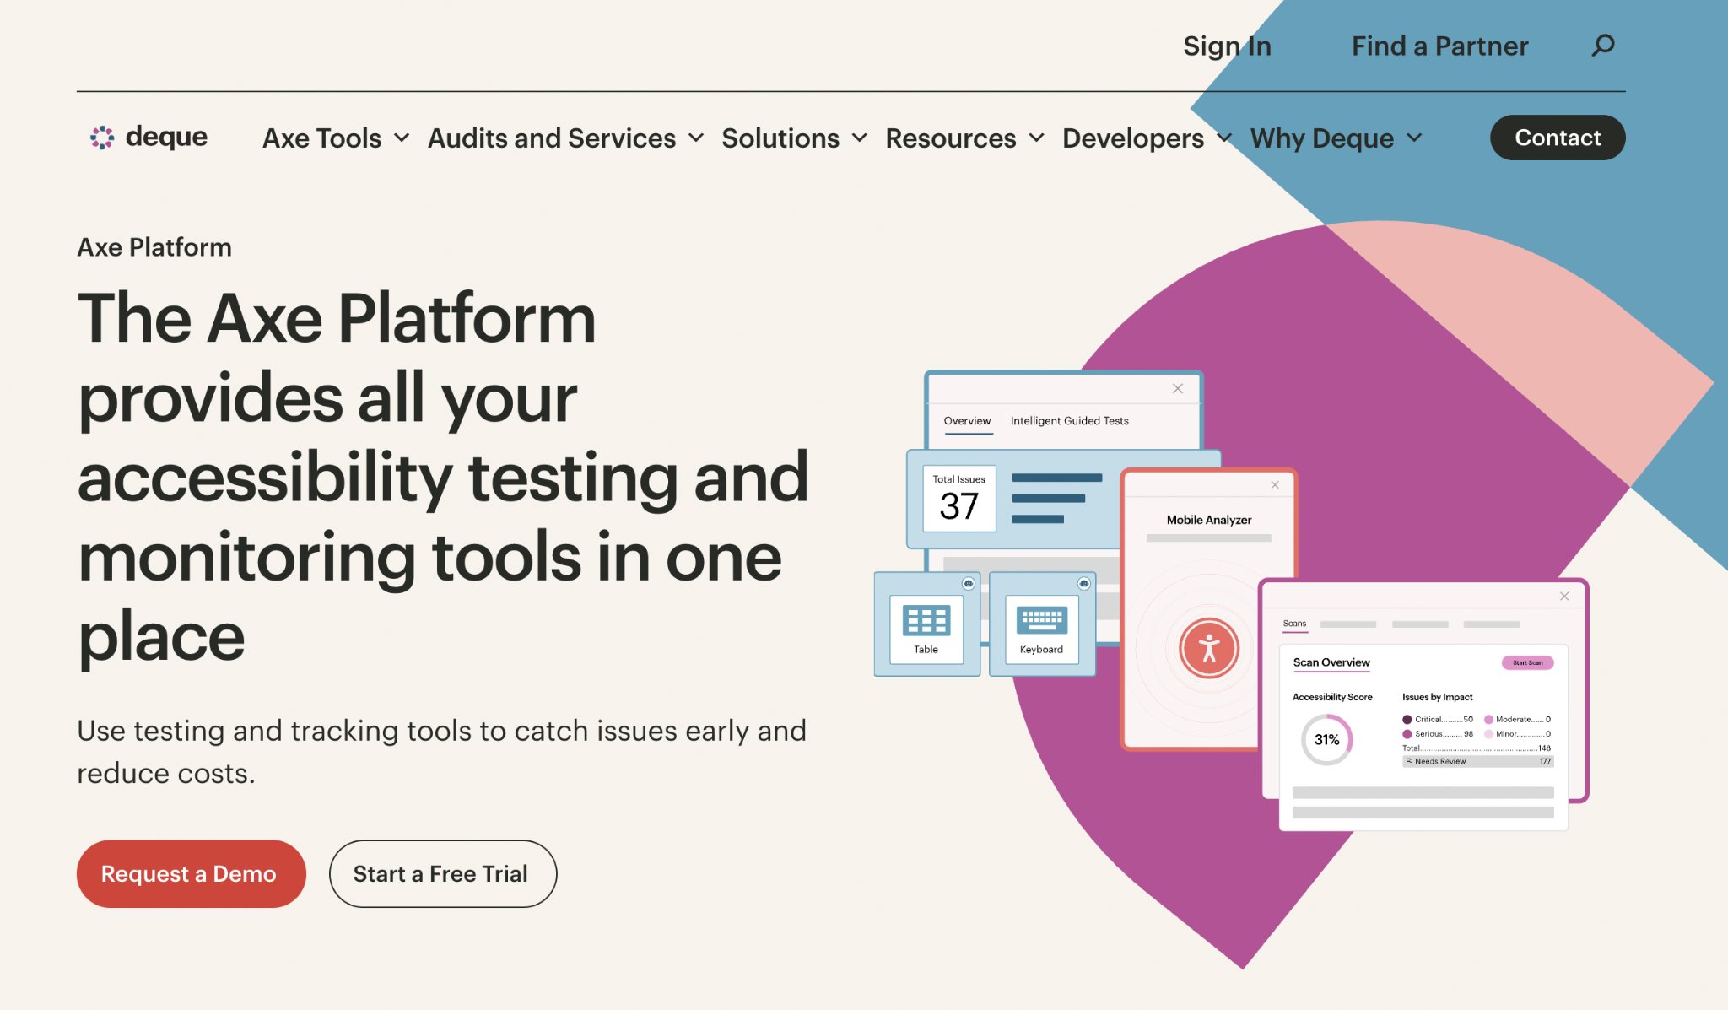The width and height of the screenshot is (1728, 1010).
Task: Expand the Axe Tools menu
Action: click(x=336, y=138)
